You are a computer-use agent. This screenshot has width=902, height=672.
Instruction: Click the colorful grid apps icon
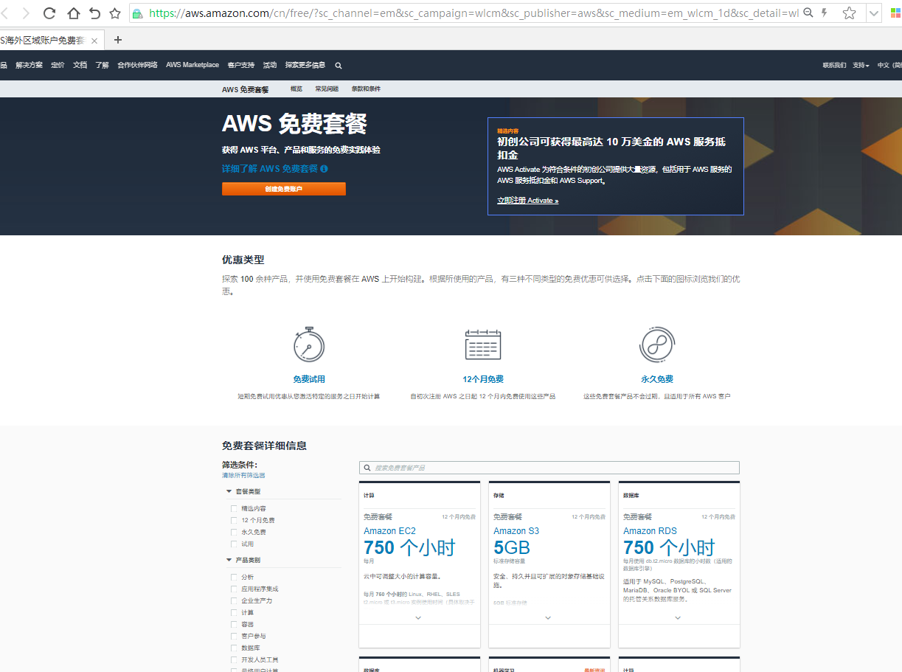pos(895,13)
